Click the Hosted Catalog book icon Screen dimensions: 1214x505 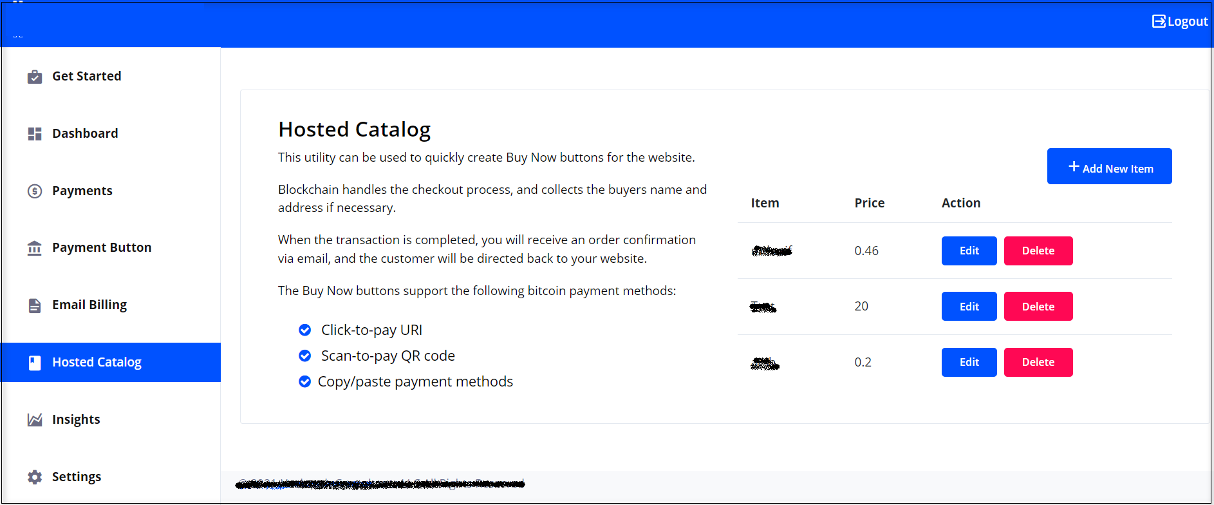pos(35,363)
